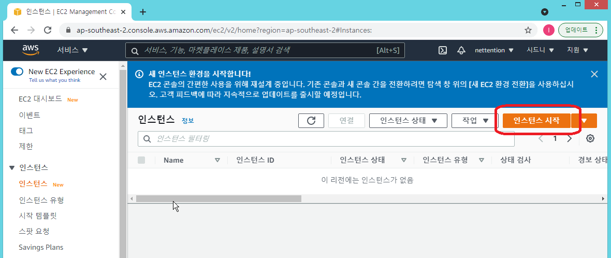Open the 시드니 region selector
This screenshot has width=611, height=258.
pos(540,50)
